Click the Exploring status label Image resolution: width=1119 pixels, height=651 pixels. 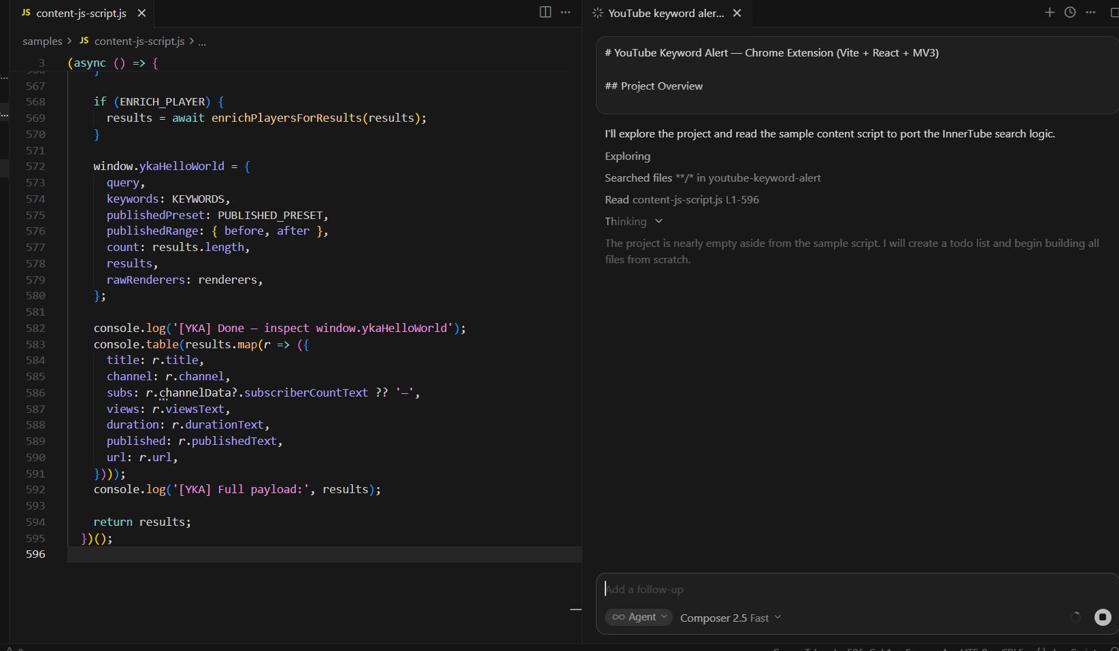pyautogui.click(x=627, y=156)
